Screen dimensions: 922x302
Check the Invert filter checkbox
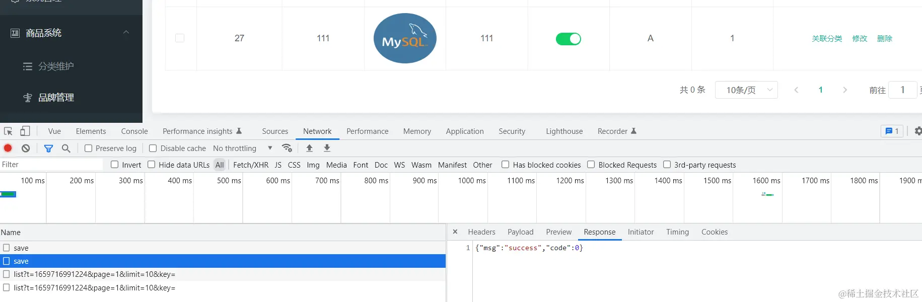[x=114, y=165]
